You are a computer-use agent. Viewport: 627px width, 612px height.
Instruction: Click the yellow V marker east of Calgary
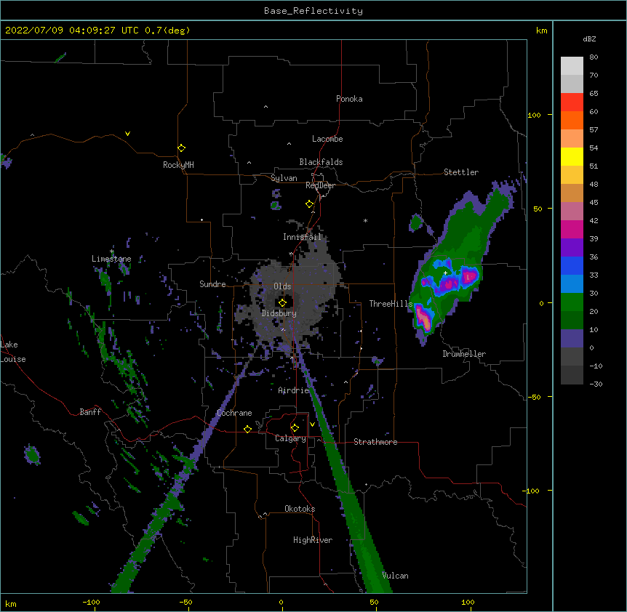(312, 424)
